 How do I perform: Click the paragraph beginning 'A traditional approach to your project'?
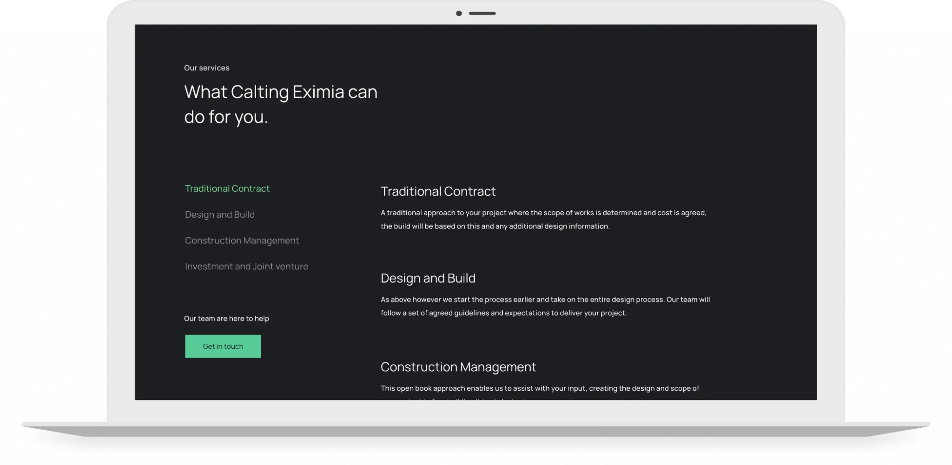point(543,219)
